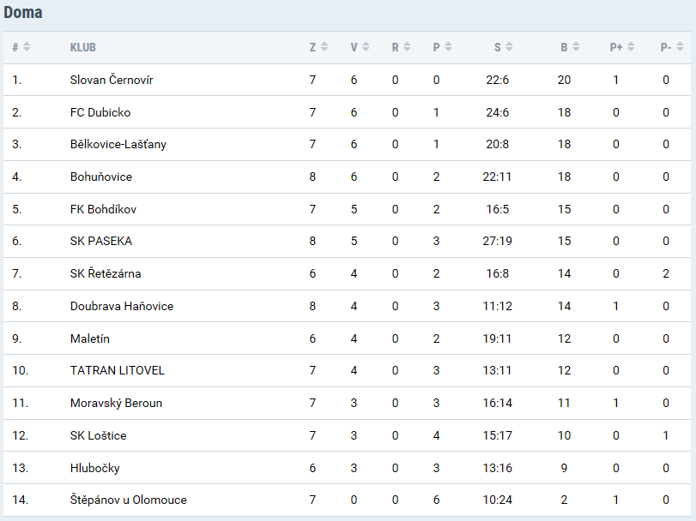The width and height of the screenshot is (696, 521).
Task: Sort table by rank number column
Action: (x=27, y=46)
